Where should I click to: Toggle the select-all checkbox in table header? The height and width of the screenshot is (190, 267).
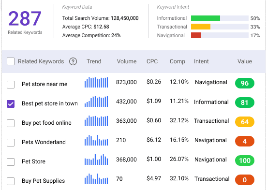coord(11,61)
